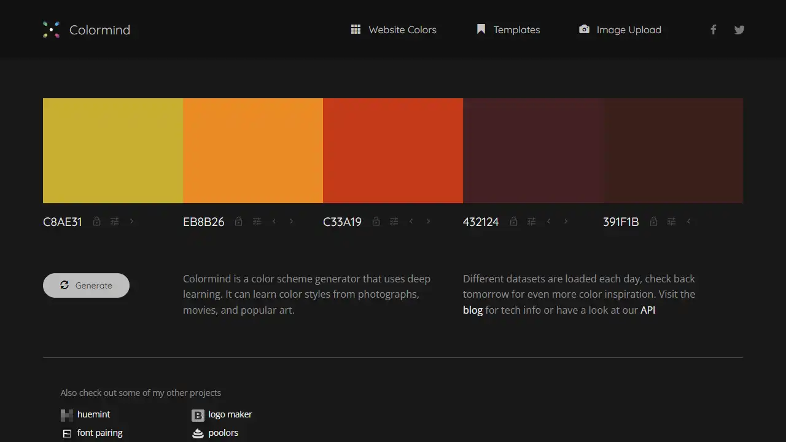Open the adjust sliders for EB8B26
The image size is (786, 442).
pyautogui.click(x=257, y=221)
